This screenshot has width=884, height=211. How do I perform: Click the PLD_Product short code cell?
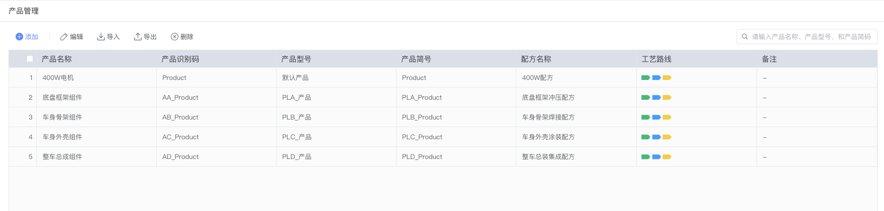[x=422, y=157]
